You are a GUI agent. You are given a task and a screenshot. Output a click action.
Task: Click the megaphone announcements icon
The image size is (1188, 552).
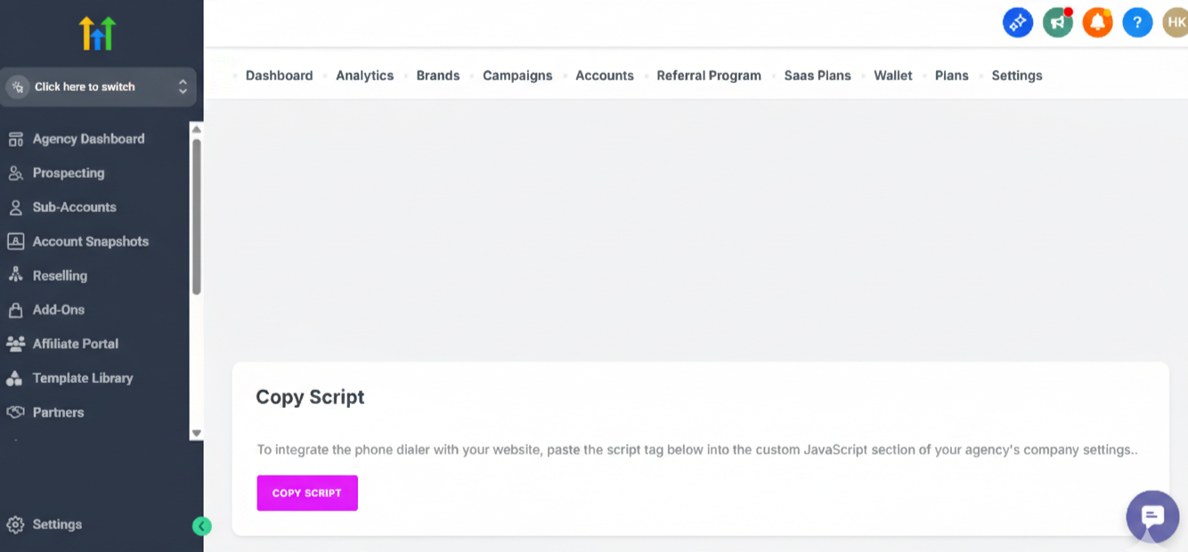pos(1057,22)
